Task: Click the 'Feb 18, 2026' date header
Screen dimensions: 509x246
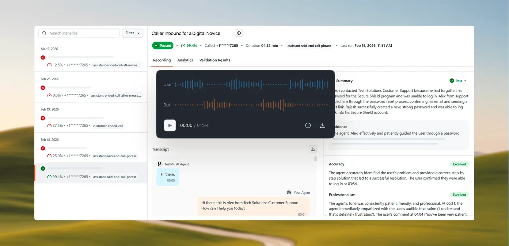Action: tap(50, 140)
